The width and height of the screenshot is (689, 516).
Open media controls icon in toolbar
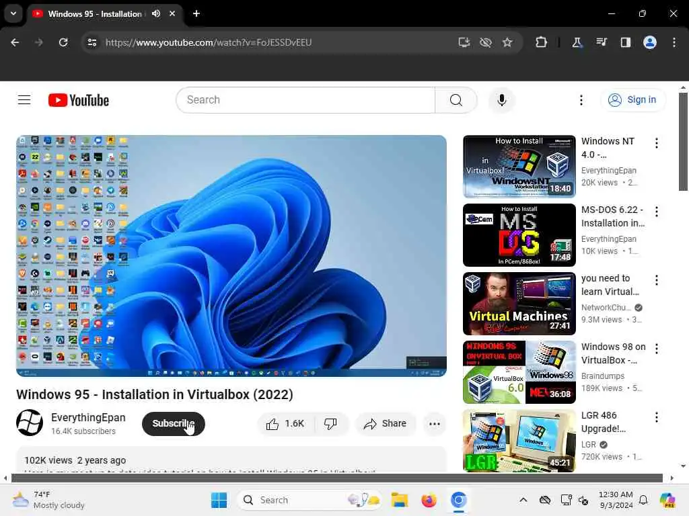601,42
